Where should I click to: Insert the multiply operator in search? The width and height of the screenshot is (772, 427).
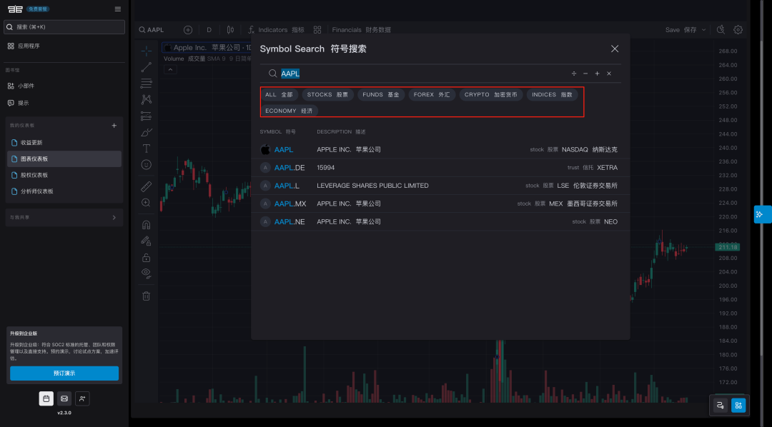point(609,74)
